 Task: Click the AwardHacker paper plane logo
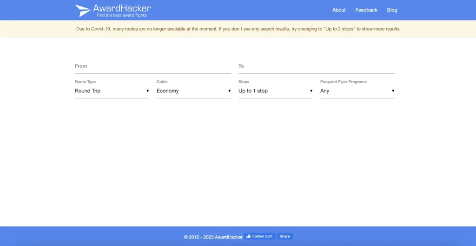(83, 10)
